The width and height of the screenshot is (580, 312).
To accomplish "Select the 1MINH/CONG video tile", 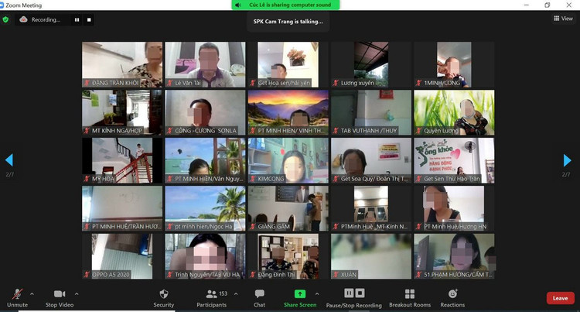I will (454, 64).
